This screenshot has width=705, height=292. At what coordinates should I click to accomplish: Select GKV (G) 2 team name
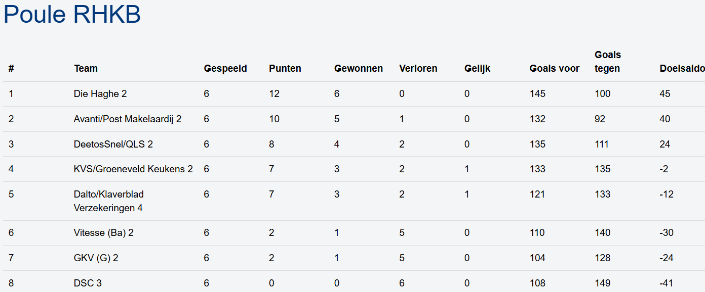pos(96,258)
